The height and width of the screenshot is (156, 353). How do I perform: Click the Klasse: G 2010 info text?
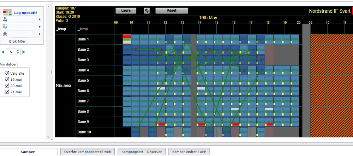click(67, 17)
